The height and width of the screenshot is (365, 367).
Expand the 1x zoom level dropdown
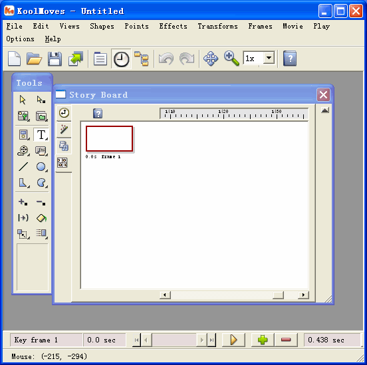(x=269, y=58)
